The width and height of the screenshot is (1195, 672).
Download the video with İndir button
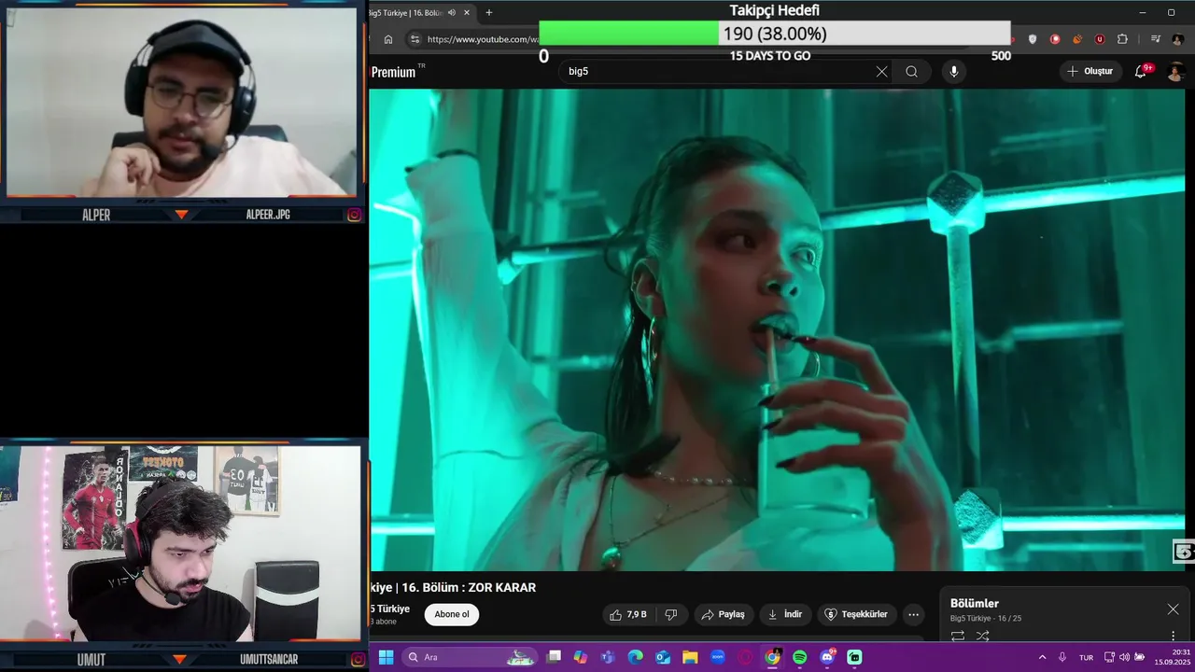[785, 614]
